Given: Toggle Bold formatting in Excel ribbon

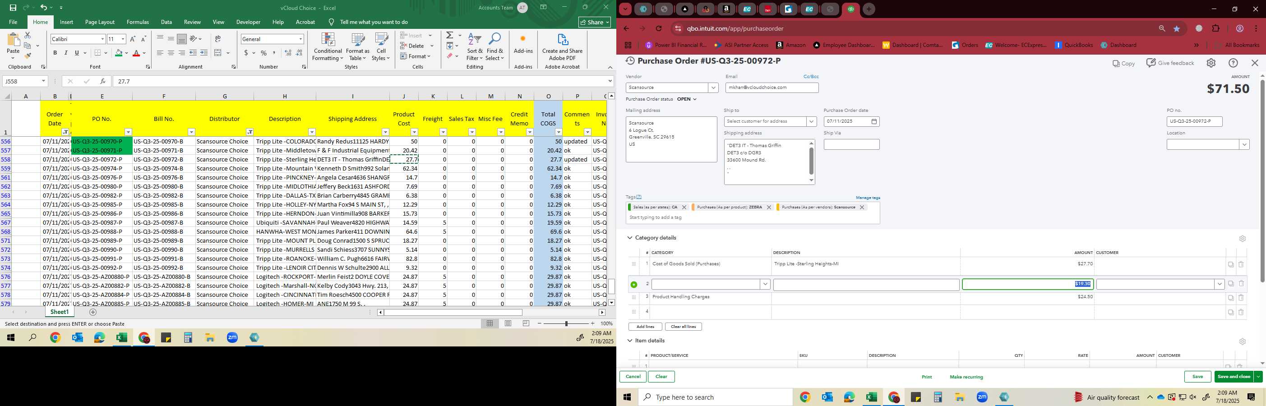Looking at the screenshot, I should [x=55, y=53].
